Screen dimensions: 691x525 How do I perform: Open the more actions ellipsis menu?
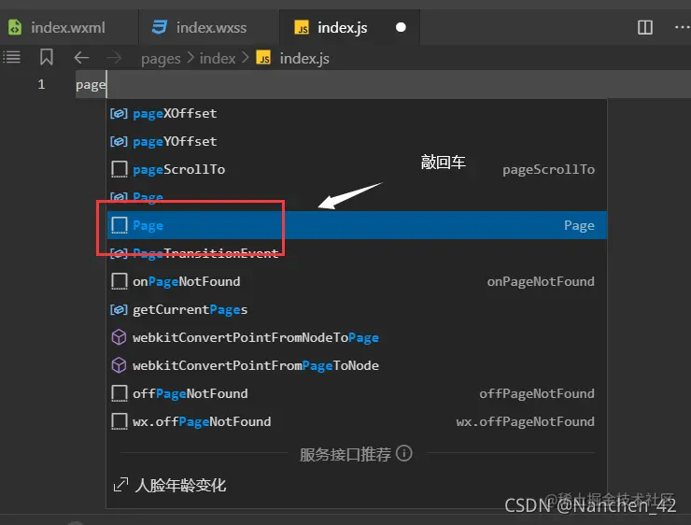[683, 27]
